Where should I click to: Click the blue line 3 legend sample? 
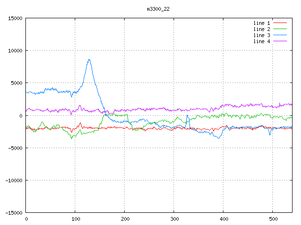[x=280, y=35]
